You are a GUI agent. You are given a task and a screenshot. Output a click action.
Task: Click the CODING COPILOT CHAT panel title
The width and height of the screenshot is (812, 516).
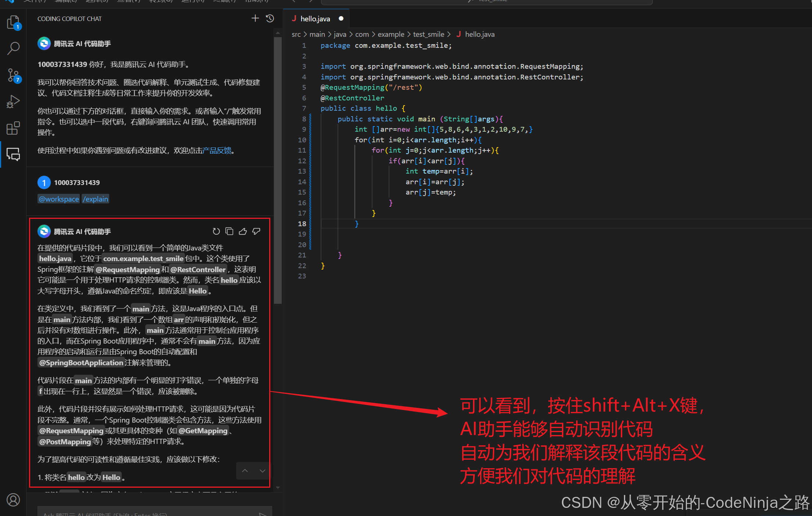click(70, 19)
